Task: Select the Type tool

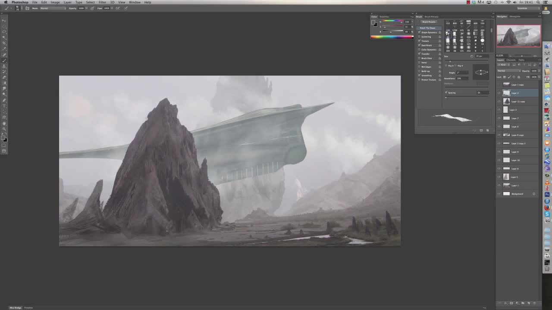Action: (x=4, y=105)
